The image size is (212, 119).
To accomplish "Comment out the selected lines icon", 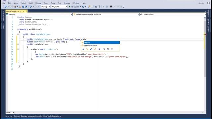I will tap(104, 7).
